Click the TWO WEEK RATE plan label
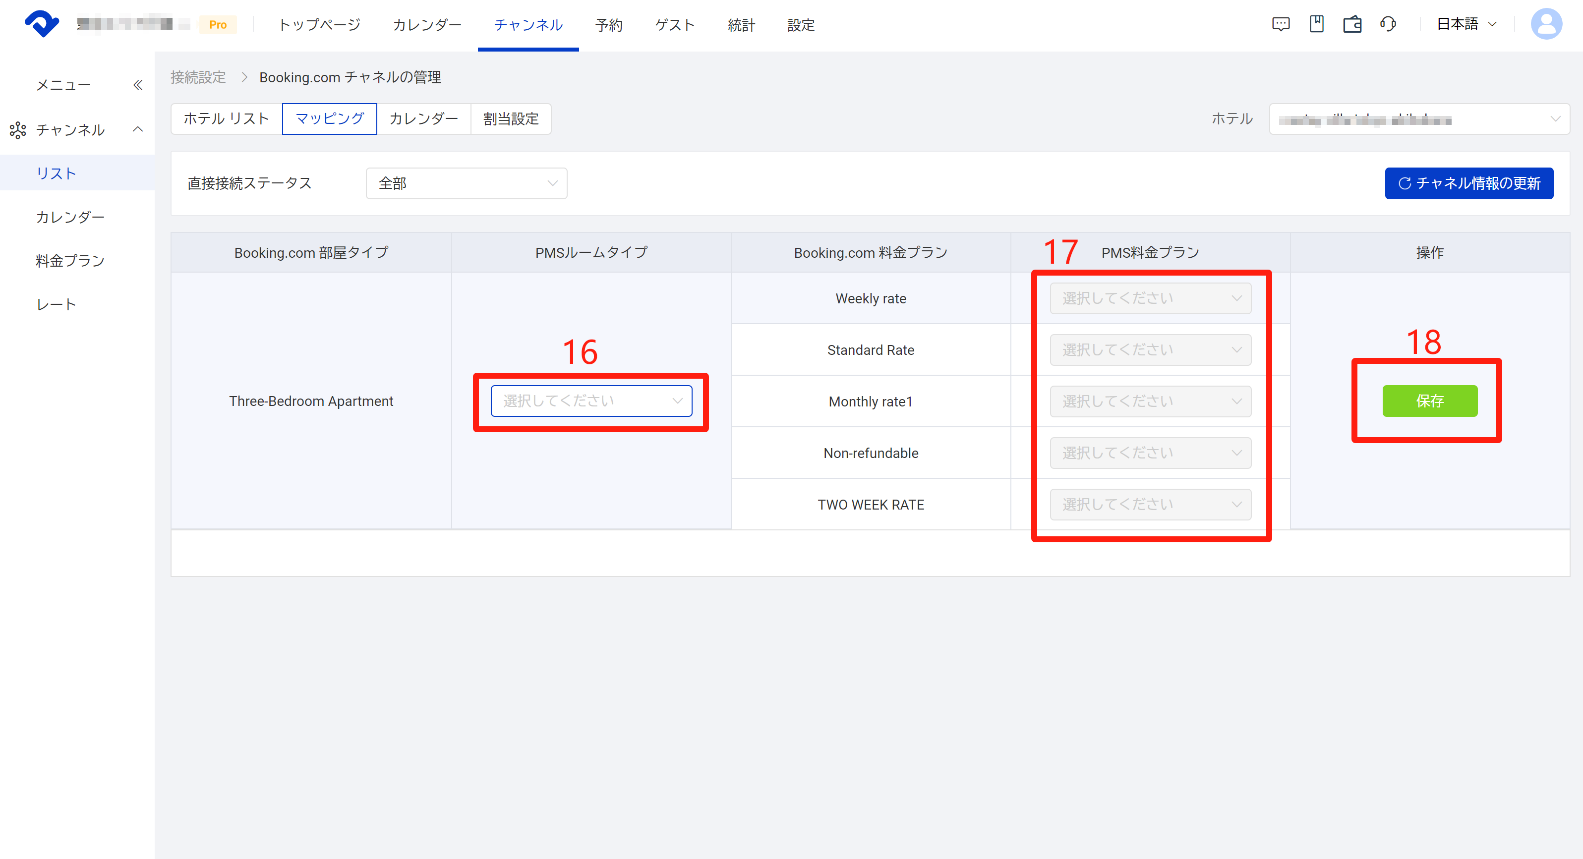Screen dimensions: 1583x859 [x=871, y=505]
